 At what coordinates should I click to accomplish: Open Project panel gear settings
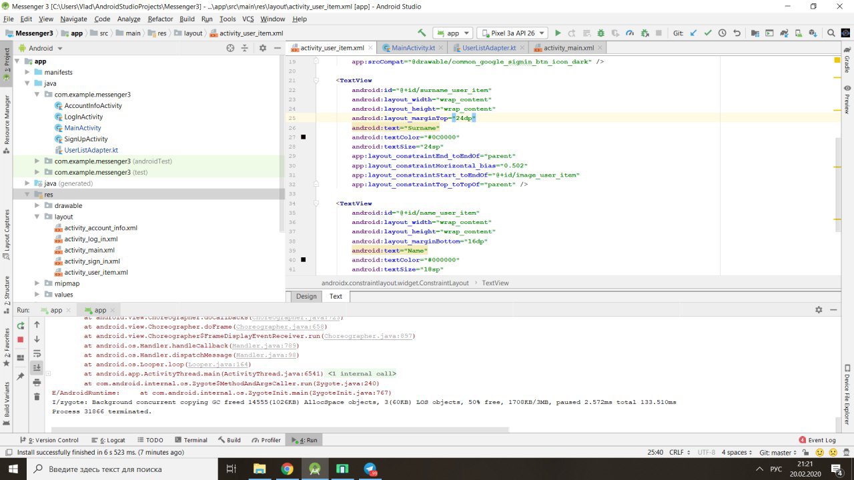tap(262, 48)
